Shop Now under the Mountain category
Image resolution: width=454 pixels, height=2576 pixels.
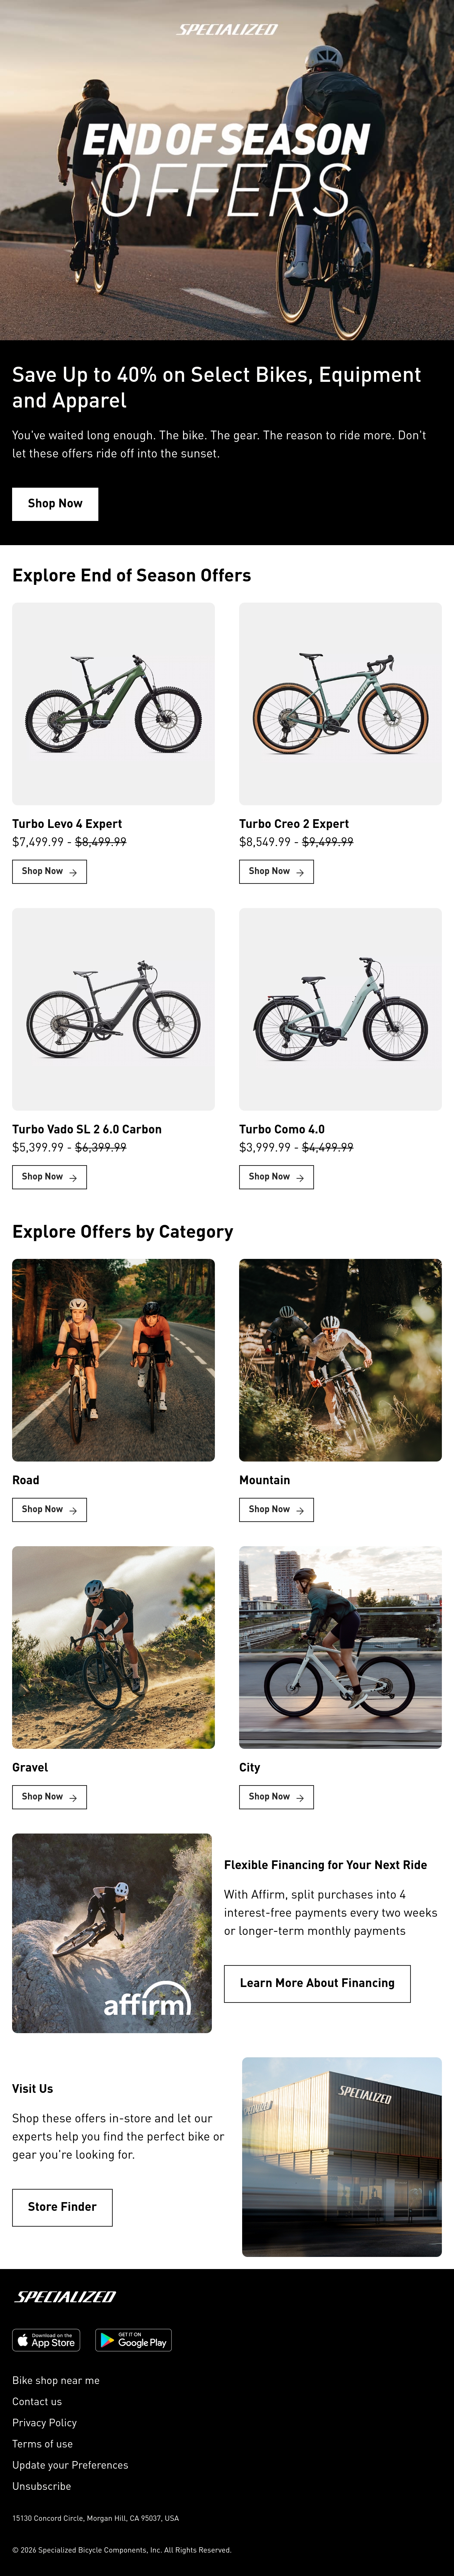click(276, 1509)
